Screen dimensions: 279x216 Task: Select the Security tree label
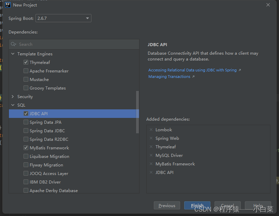pos(25,97)
